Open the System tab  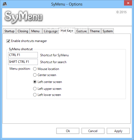point(107,31)
